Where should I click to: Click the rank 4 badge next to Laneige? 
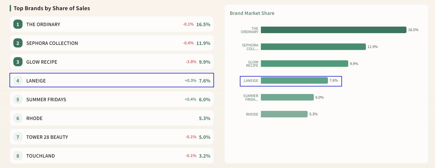(x=18, y=81)
